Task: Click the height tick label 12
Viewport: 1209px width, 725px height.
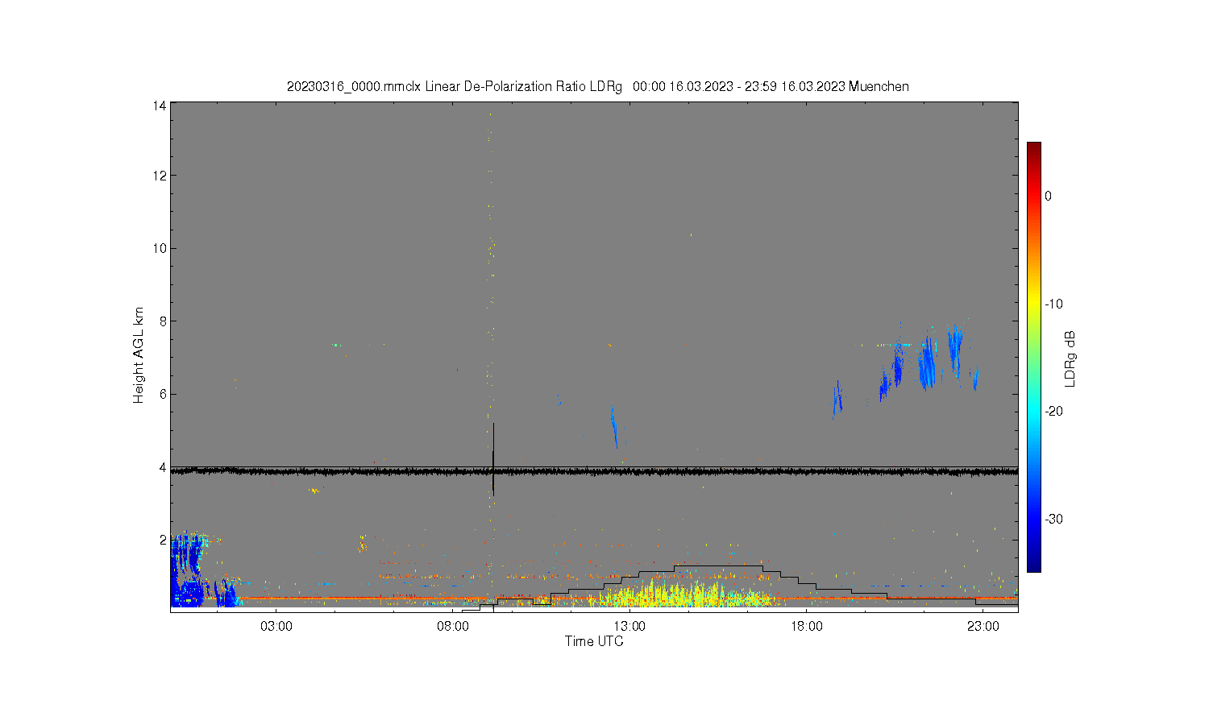Action: pyautogui.click(x=160, y=176)
